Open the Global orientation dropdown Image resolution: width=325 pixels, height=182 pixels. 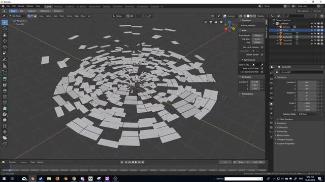pos(119,16)
